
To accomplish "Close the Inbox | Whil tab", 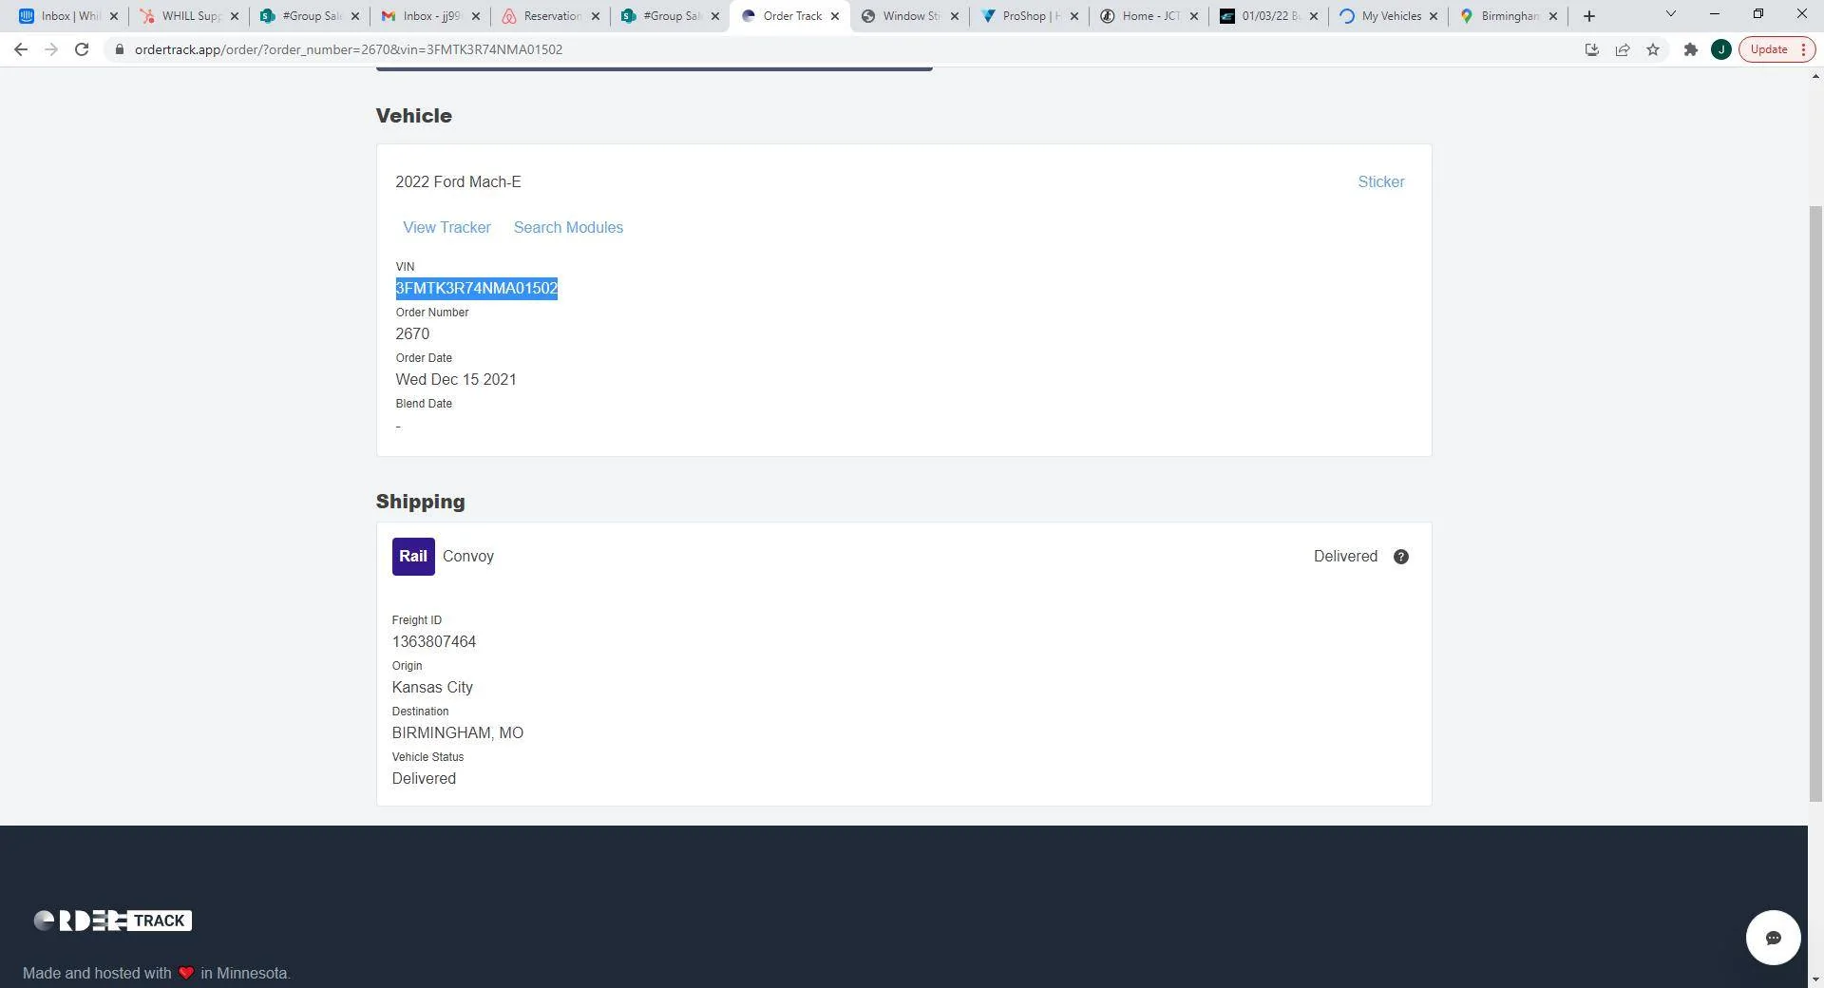I will point(114,16).
